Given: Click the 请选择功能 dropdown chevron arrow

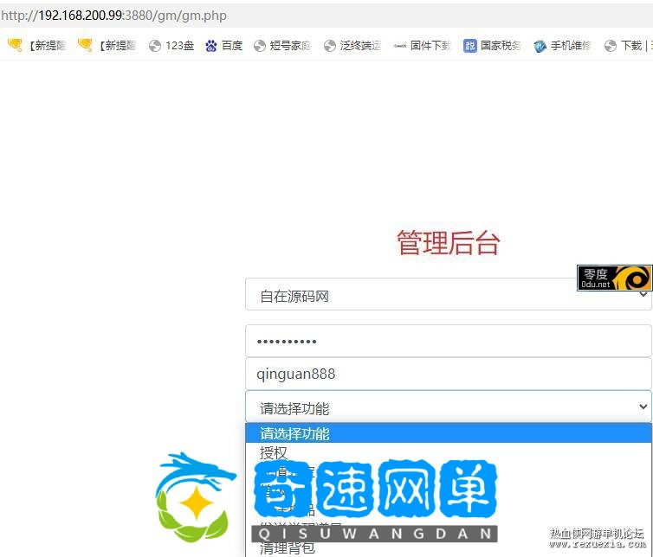Looking at the screenshot, I should 643,407.
